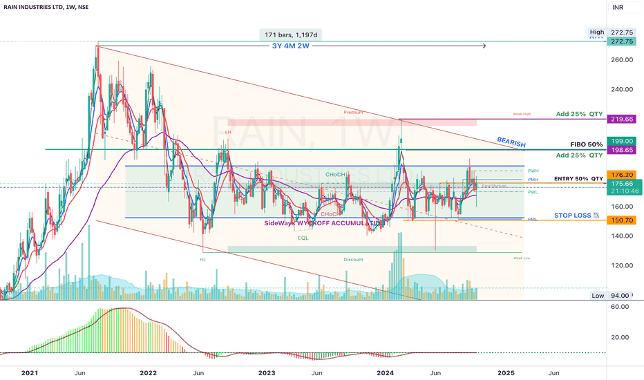Select the 'PWL' level label
Image resolution: width=644 pixels, height=380 pixels.
pyautogui.click(x=533, y=192)
